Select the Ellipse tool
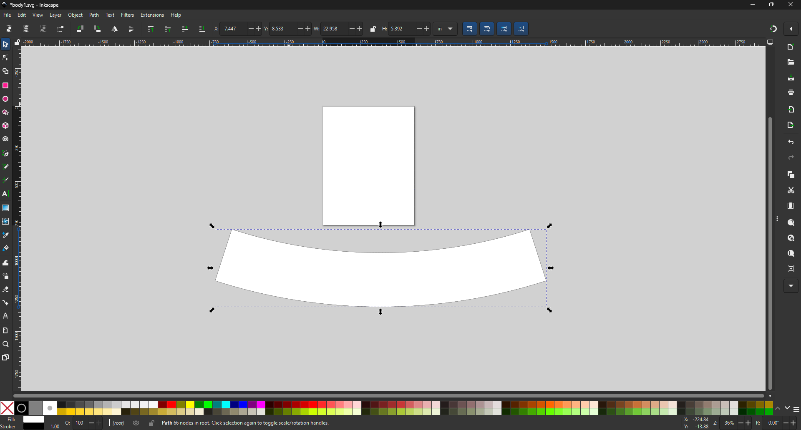 click(5, 99)
